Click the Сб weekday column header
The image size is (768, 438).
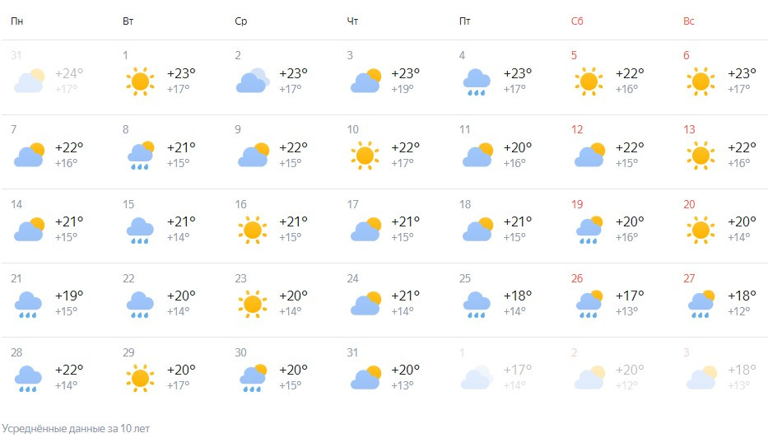(x=577, y=21)
